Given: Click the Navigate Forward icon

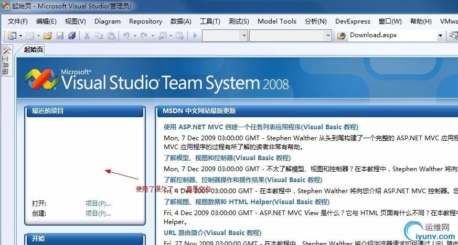Looking at the screenshot, I should (179, 36).
